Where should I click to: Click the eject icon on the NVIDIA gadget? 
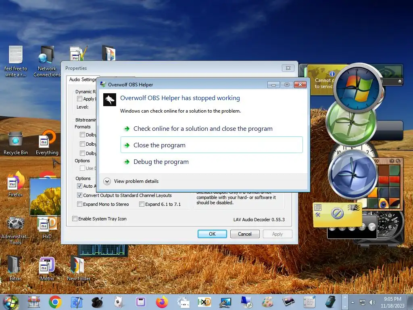400,81
